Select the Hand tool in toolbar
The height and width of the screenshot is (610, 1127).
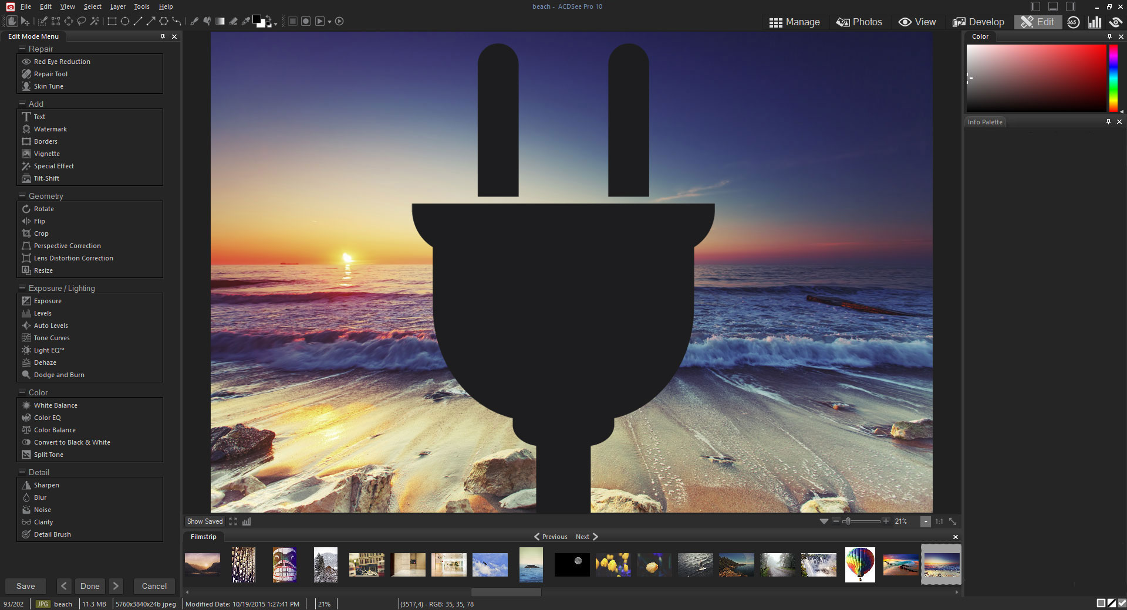(12, 21)
